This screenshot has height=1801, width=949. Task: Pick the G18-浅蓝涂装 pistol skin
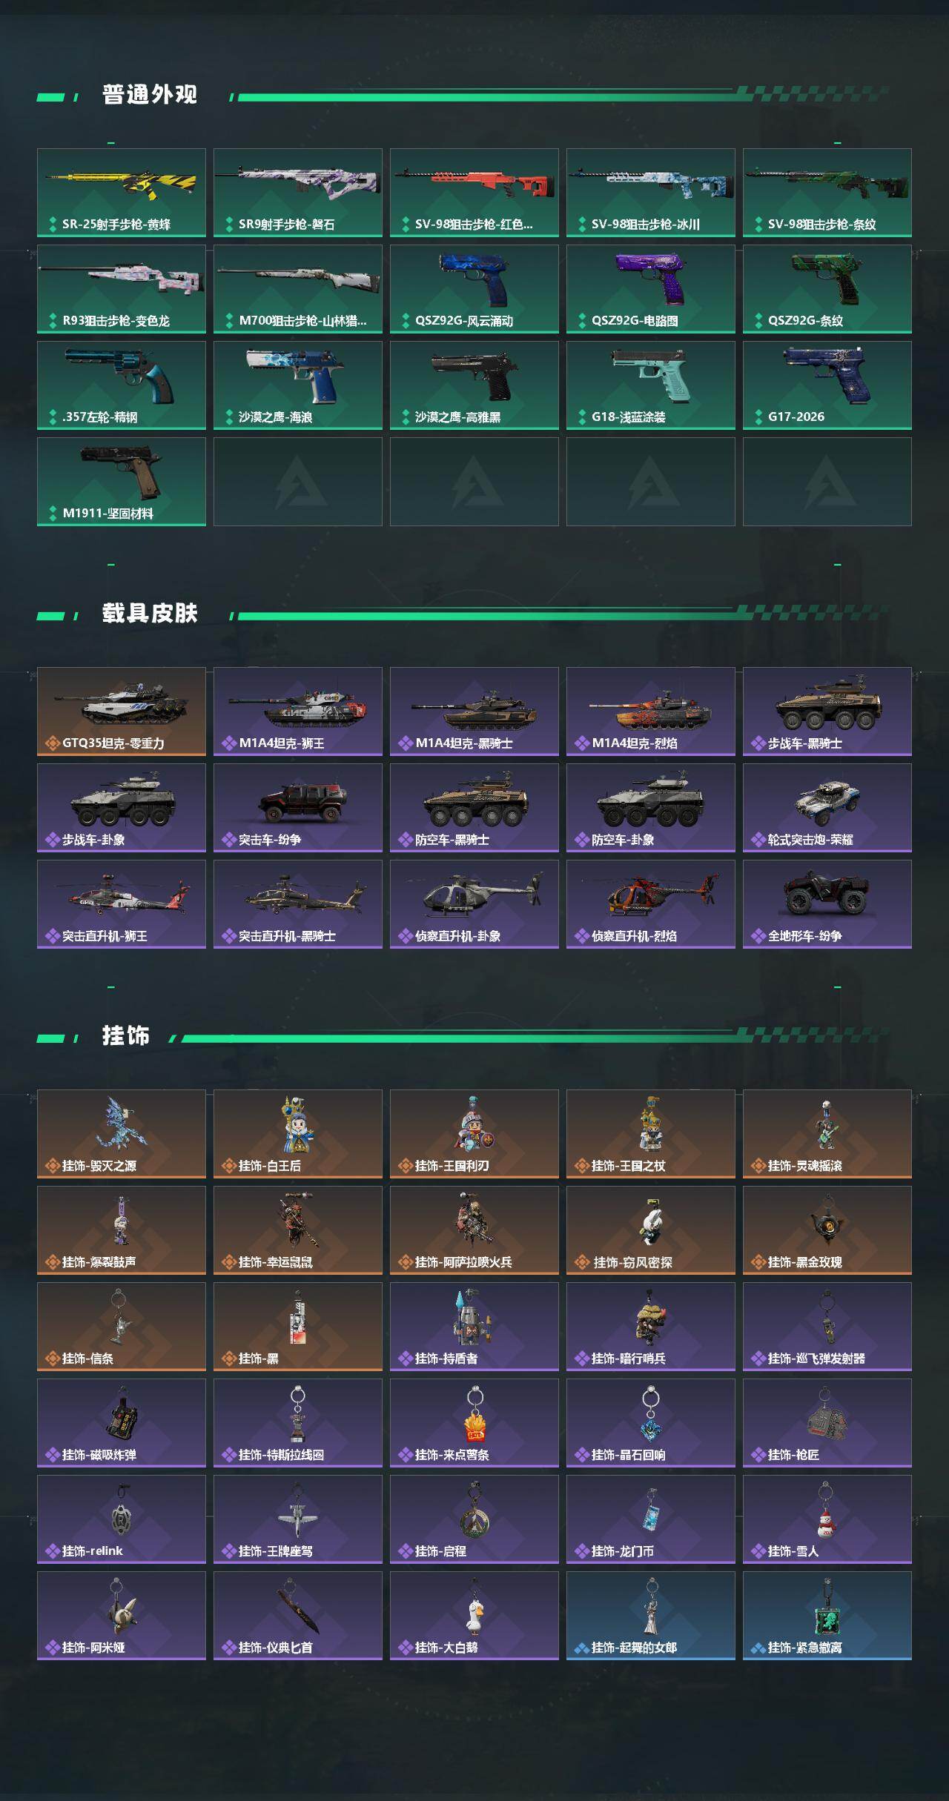pos(651,385)
